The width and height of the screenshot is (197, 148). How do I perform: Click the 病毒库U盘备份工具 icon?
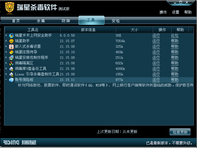[x=11, y=69]
